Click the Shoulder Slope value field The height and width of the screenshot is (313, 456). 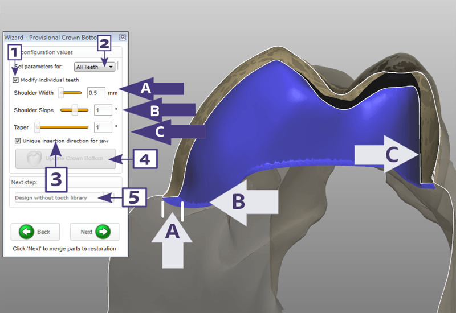(x=103, y=110)
